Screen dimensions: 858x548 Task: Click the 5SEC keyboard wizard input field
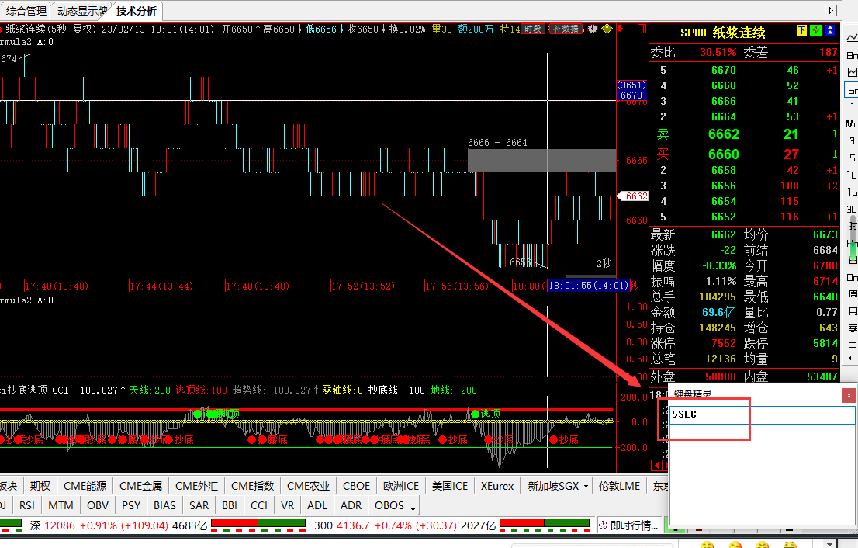click(762, 414)
